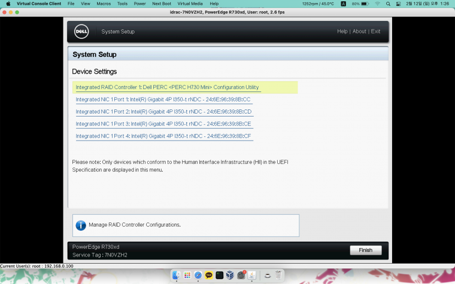This screenshot has width=455, height=284.
Task: Open System Preferences in the Dock
Action: point(241,275)
